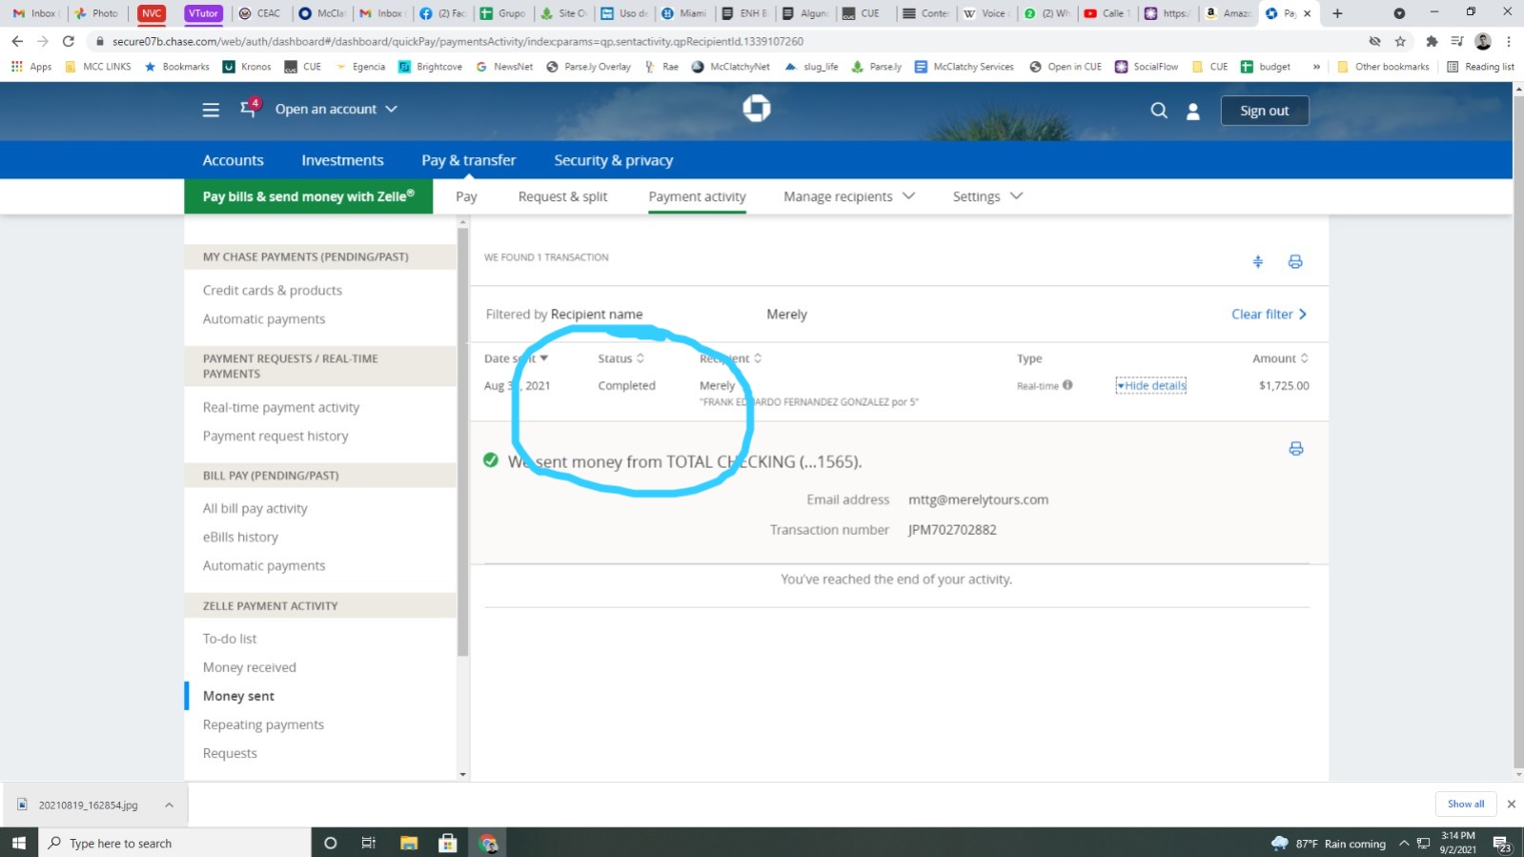Open Chrome extensions puzzle icon
Image resolution: width=1524 pixels, height=857 pixels.
point(1432,41)
